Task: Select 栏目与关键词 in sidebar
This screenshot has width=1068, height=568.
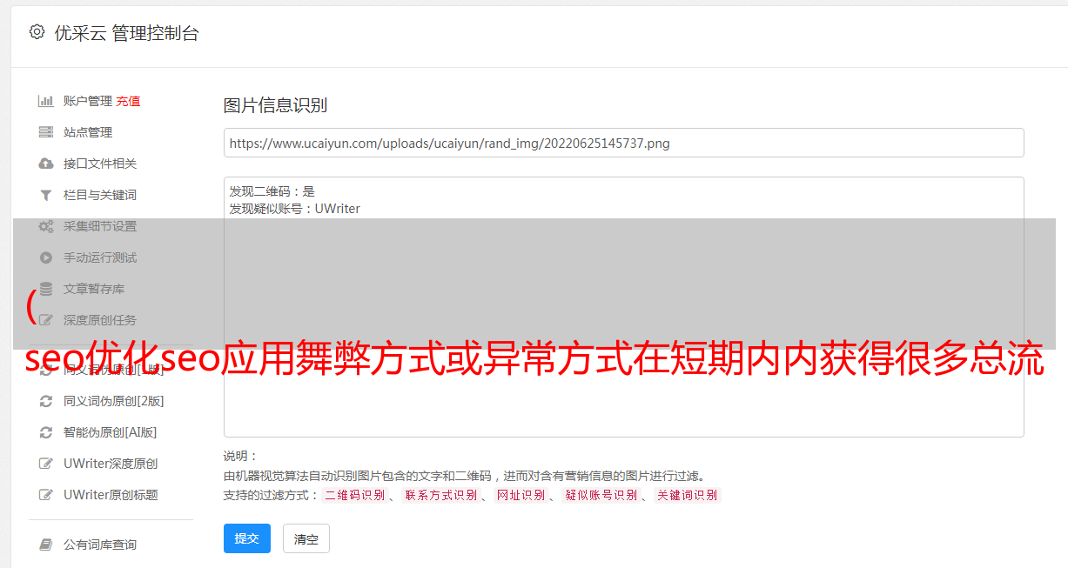Action: point(100,195)
